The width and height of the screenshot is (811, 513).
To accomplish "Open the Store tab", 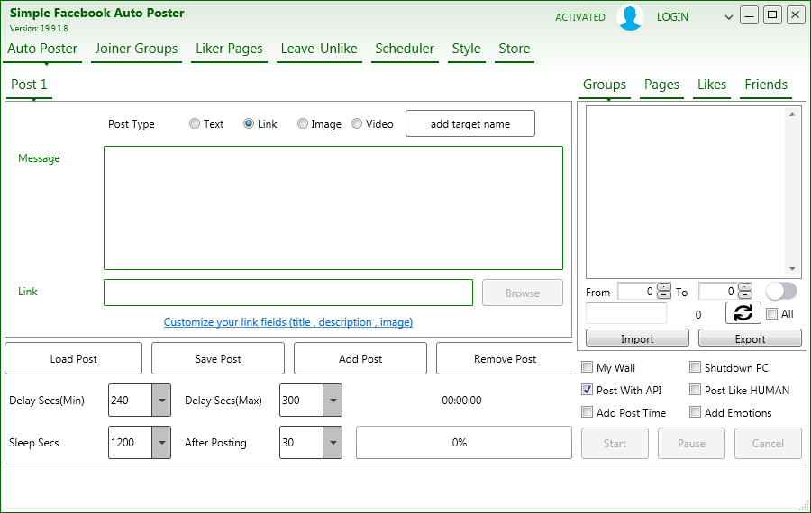I will pos(515,49).
